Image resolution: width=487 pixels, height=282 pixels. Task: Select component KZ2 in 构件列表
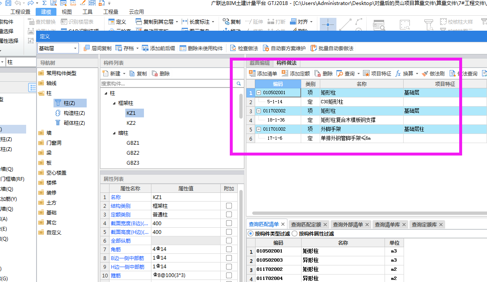[131, 123]
